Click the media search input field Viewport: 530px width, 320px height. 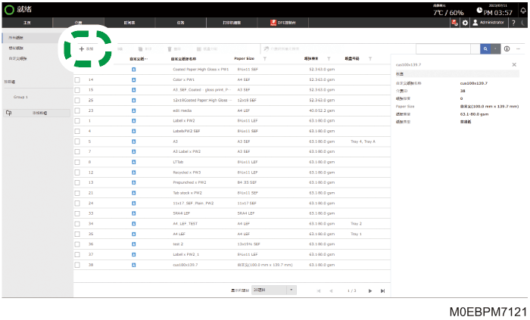click(444, 49)
